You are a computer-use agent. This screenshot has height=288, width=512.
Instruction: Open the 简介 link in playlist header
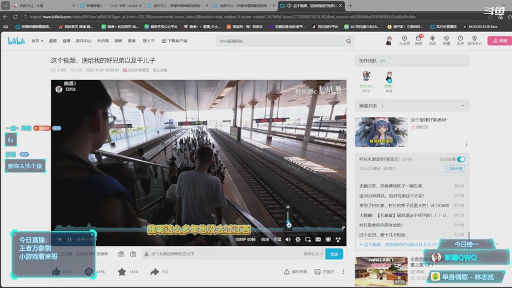tap(390, 168)
